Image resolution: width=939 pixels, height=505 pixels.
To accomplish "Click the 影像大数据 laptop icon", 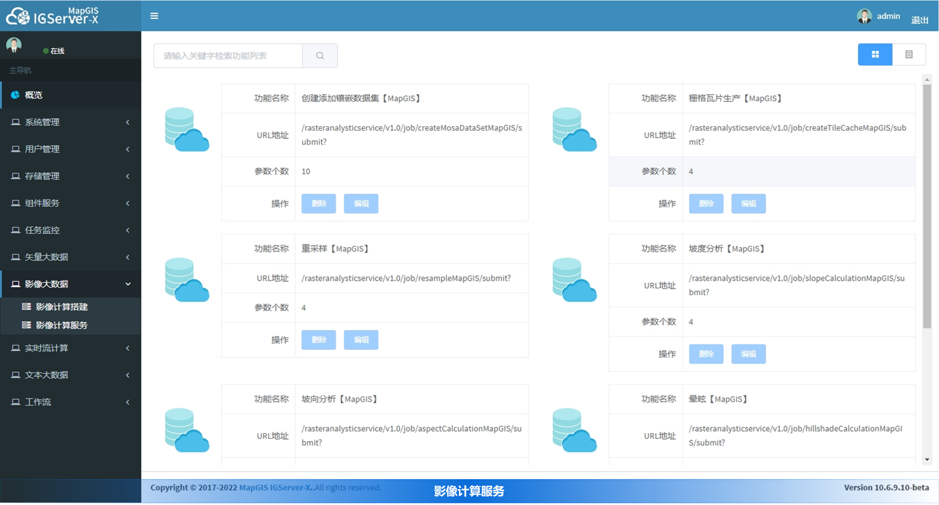I will 16,283.
